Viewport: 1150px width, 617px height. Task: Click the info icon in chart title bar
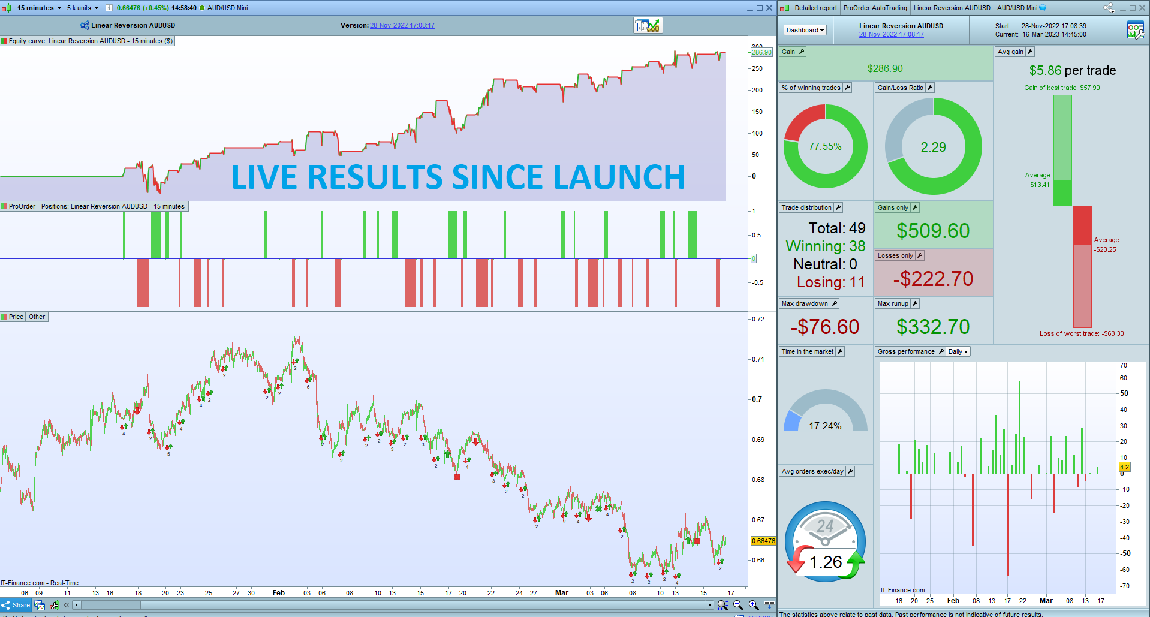[109, 8]
